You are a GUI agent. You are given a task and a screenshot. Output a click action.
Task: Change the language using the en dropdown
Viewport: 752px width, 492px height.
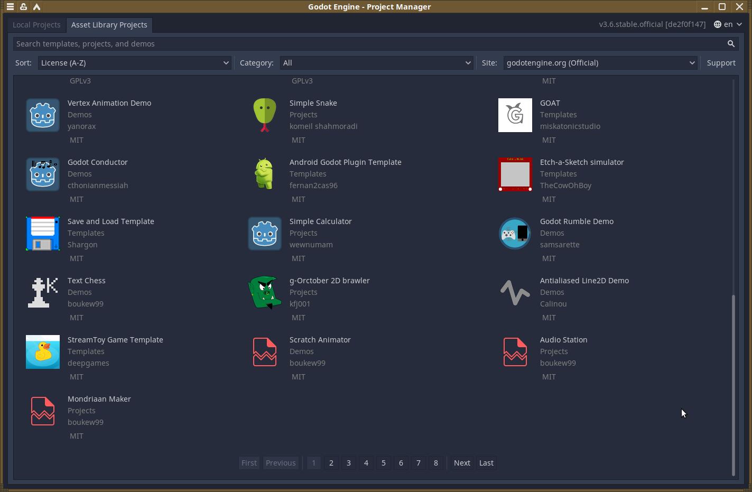pos(728,24)
